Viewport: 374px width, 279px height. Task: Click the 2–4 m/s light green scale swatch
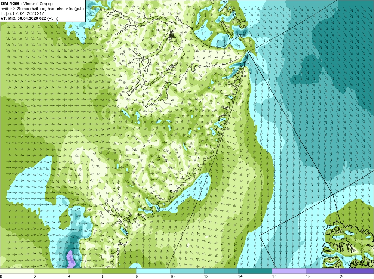coord(51,271)
